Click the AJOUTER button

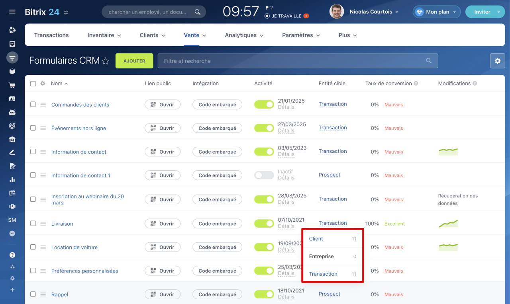pos(134,61)
